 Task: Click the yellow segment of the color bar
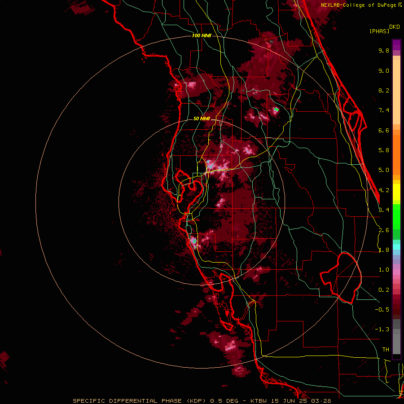click(396, 192)
